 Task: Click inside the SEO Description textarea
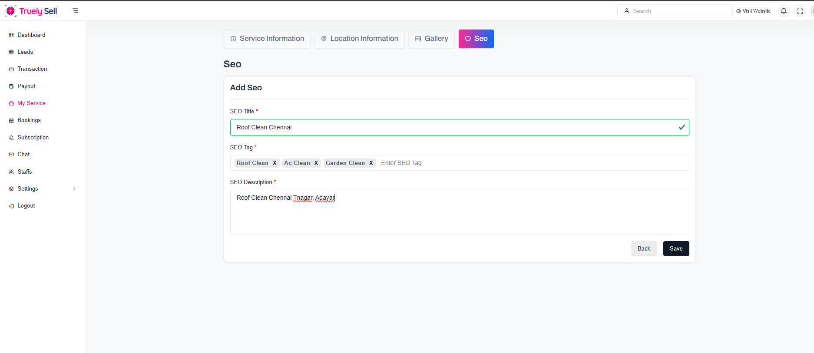point(459,215)
